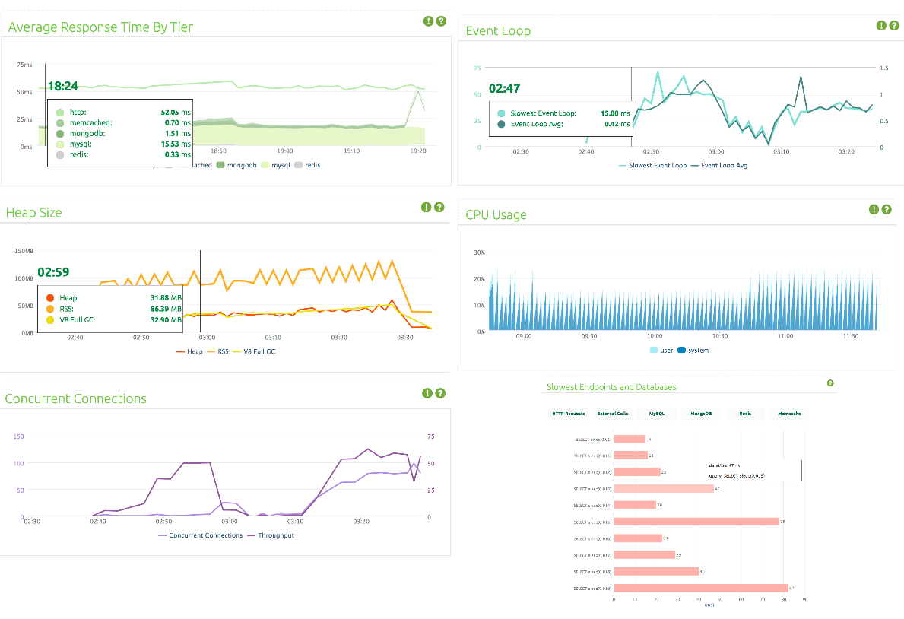Click the SELECT sleep(0.017) bar
Image resolution: width=904 pixels, height=619 pixels.
pos(645,554)
